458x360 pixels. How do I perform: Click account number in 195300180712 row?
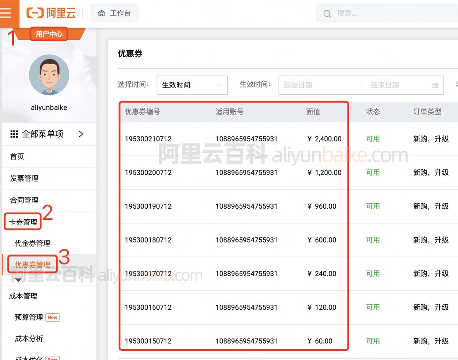(x=246, y=240)
